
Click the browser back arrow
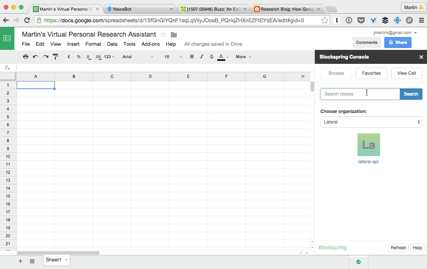click(x=6, y=20)
